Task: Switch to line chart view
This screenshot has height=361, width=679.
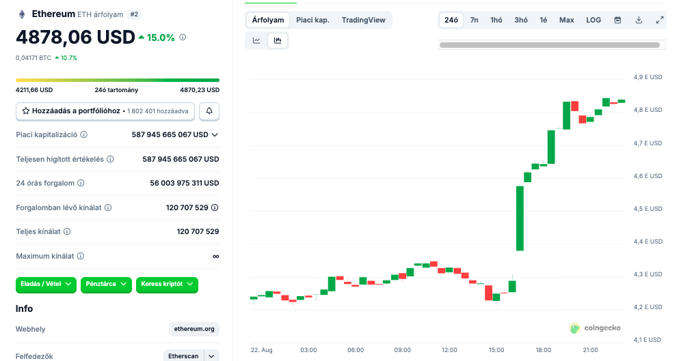Action: coord(256,40)
